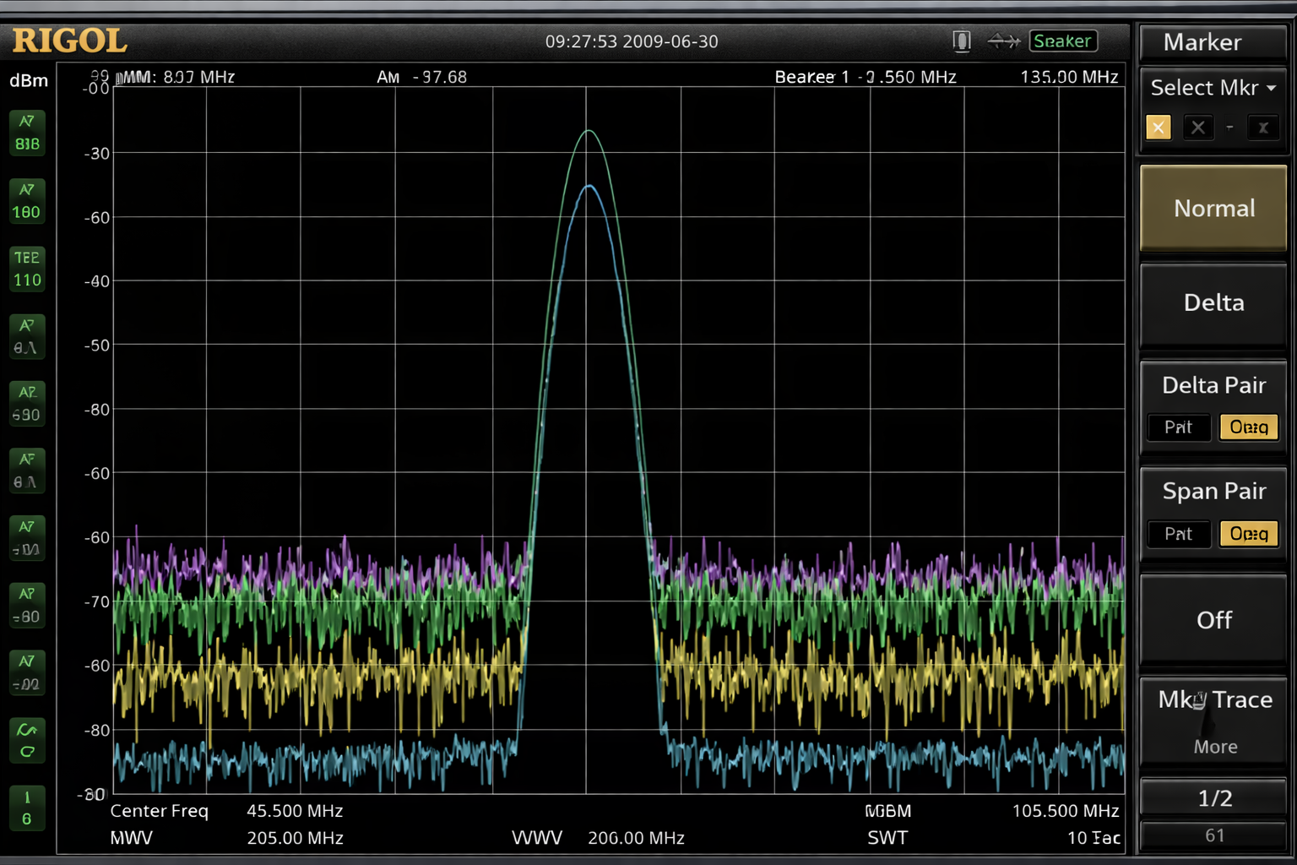The width and height of the screenshot is (1297, 865).
Task: Toggle the right option under Delta Pair
Action: (1248, 427)
